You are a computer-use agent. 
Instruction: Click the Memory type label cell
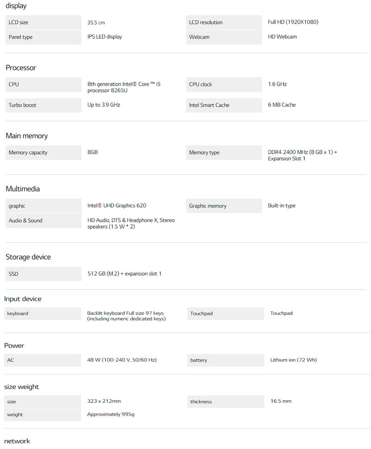coord(224,153)
